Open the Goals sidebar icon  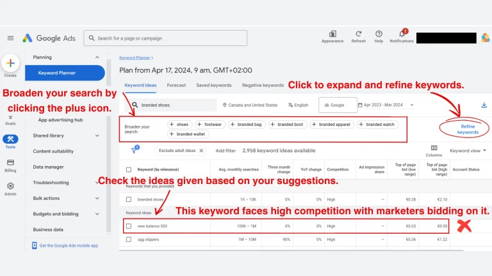click(10, 120)
